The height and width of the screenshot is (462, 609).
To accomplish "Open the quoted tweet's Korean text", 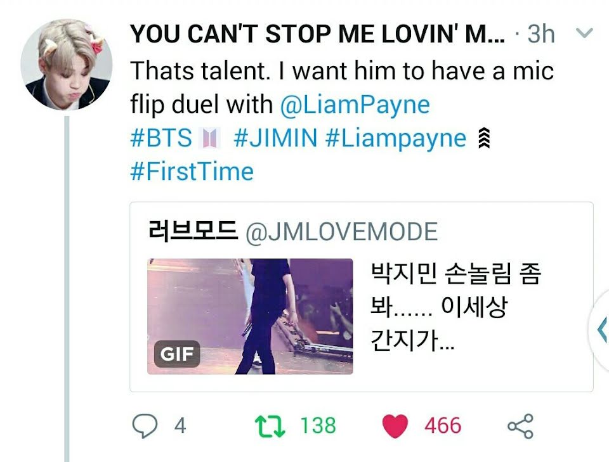I will tap(456, 307).
